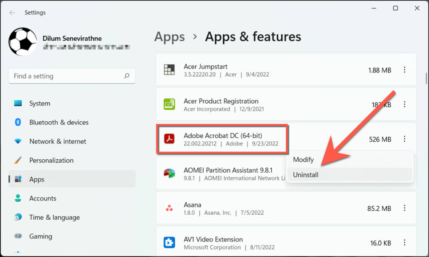Image resolution: width=429 pixels, height=257 pixels.
Task: Expand options for AV1 Video Extension
Action: tap(404, 242)
